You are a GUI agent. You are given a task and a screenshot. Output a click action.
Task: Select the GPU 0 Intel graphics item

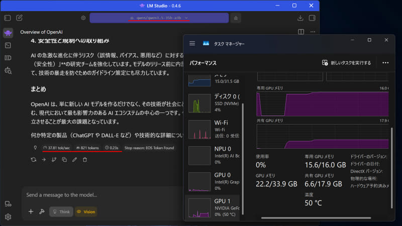pyautogui.click(x=214, y=181)
